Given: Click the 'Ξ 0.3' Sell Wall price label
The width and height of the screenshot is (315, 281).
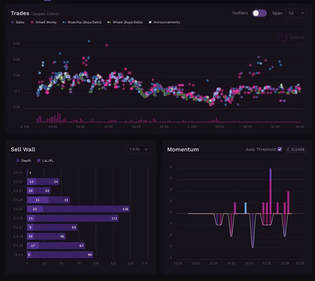Looking at the screenshot, I should (x=19, y=255).
